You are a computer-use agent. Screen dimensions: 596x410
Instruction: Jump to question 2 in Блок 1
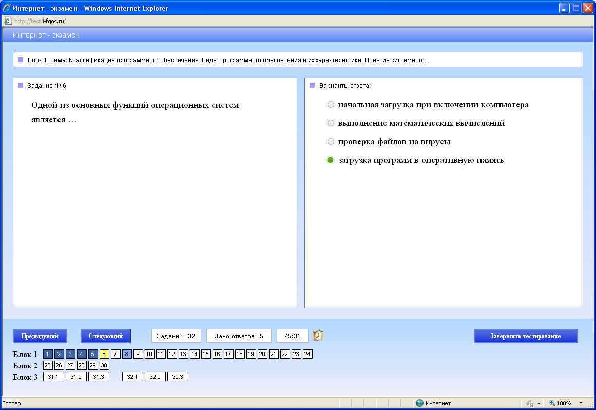coord(59,354)
